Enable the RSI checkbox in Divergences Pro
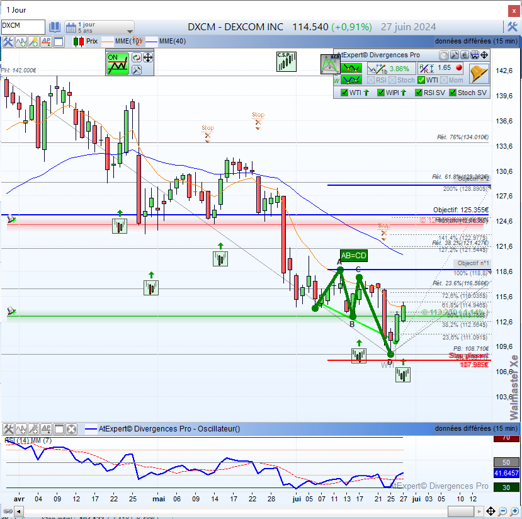This screenshot has width=522, height=519. click(370, 80)
